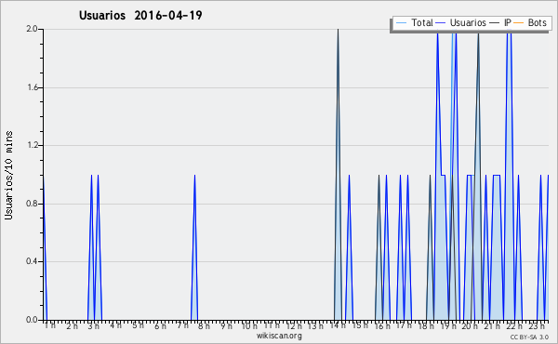The image size is (558, 344).
Task: Click the '11 h' x-axis label
Action: [272, 325]
